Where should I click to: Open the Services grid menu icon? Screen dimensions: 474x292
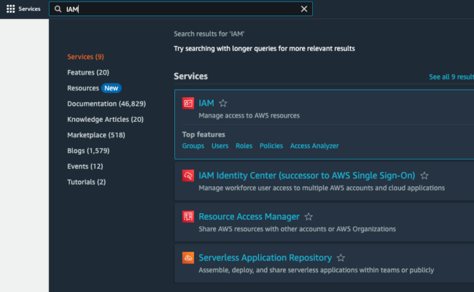pyautogui.click(x=11, y=9)
